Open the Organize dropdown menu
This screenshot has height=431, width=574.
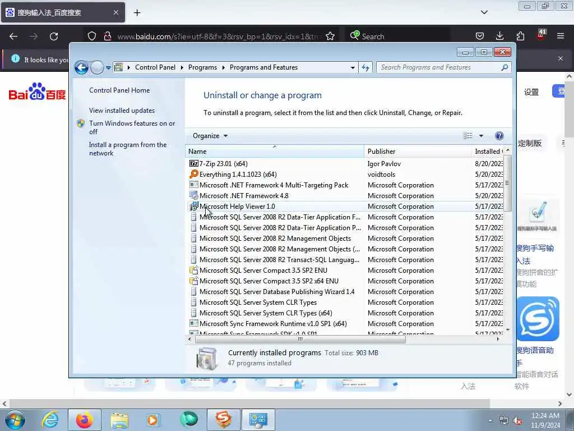(x=210, y=136)
